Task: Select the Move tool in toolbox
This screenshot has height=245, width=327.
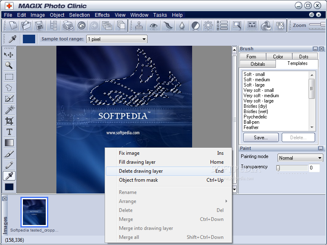Action: pyautogui.click(x=9, y=55)
